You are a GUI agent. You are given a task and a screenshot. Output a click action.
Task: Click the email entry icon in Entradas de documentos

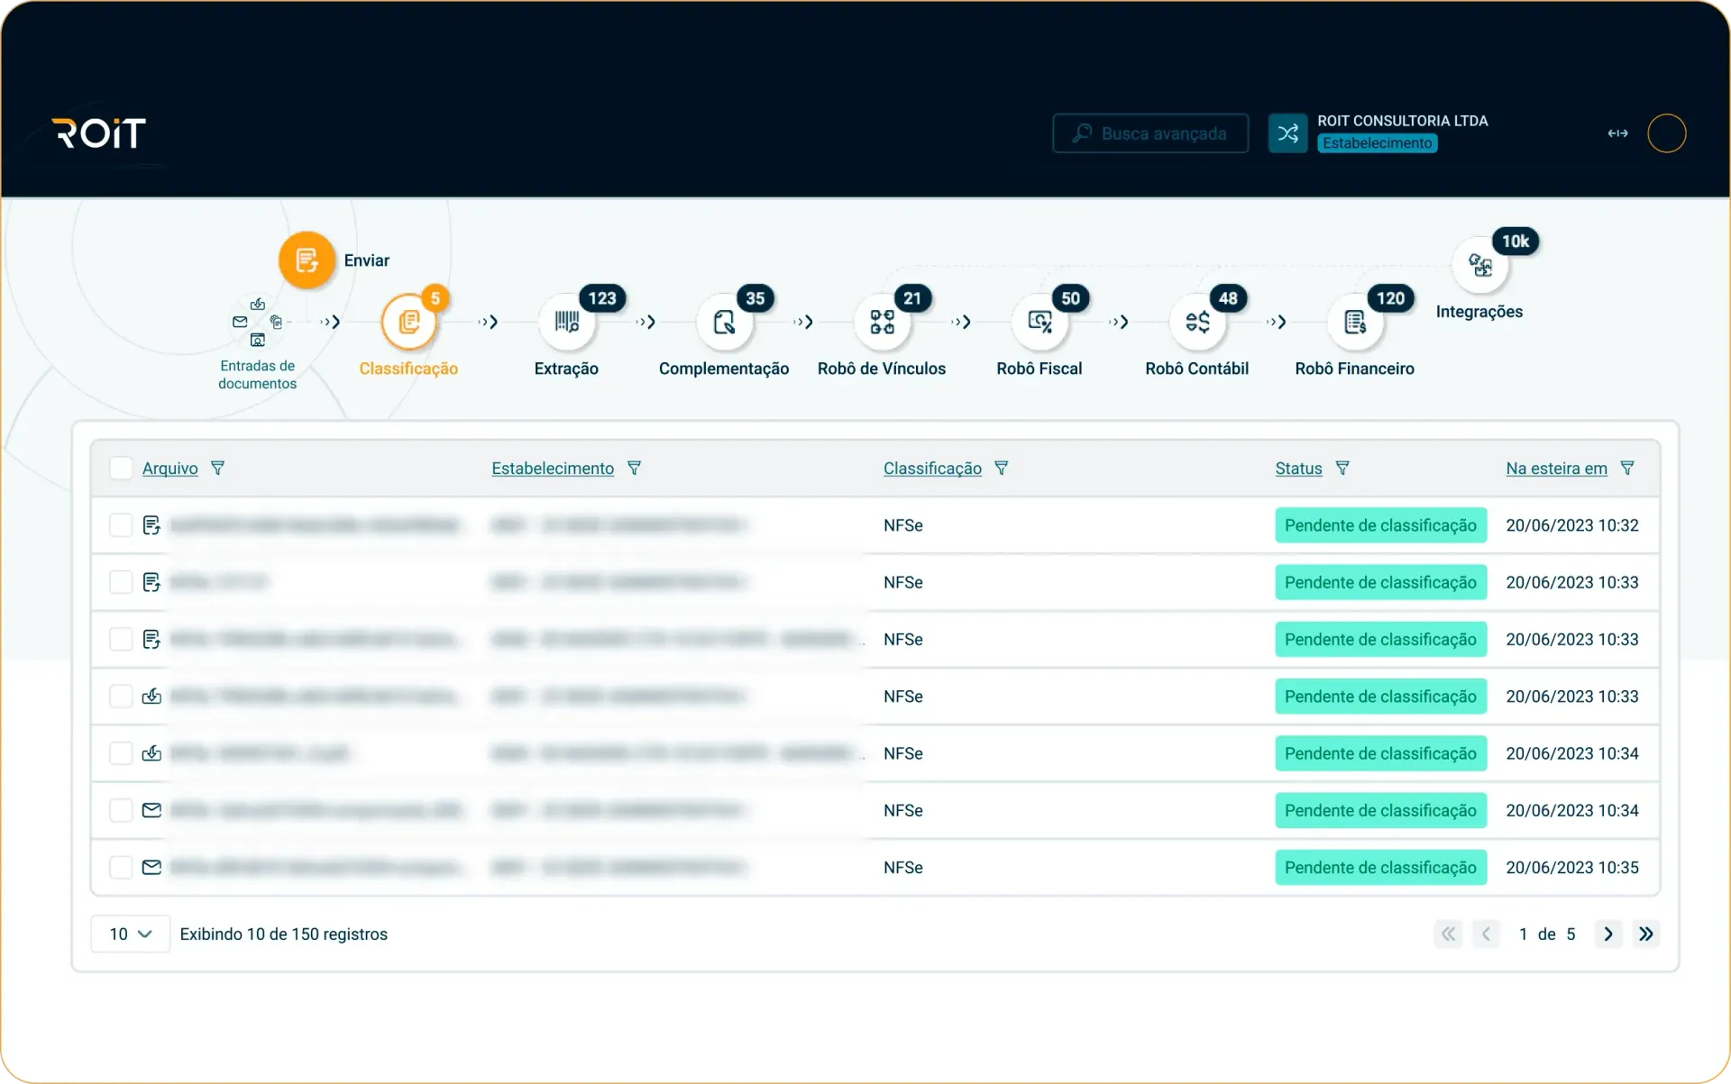240,322
